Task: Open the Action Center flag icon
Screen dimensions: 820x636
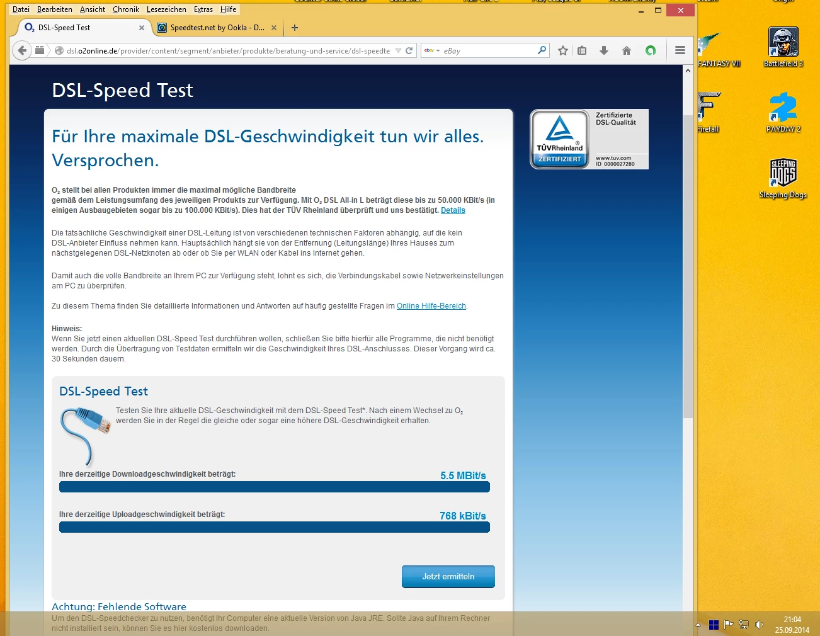Action: click(729, 625)
